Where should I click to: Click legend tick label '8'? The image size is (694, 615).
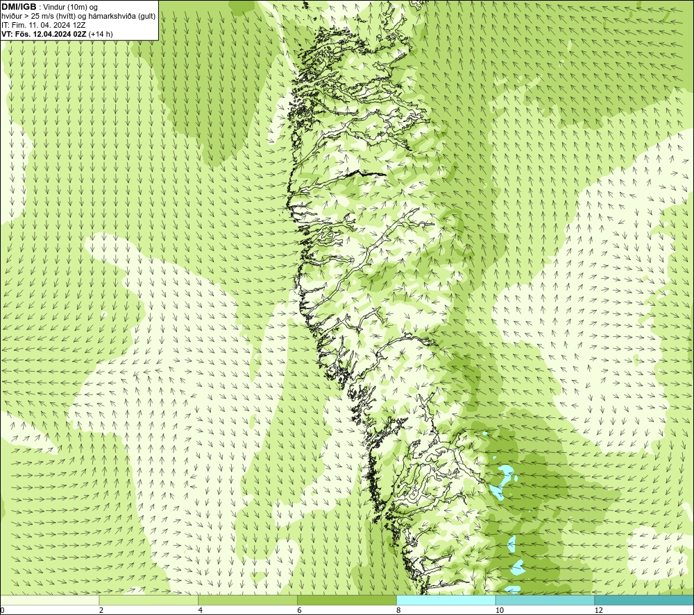click(399, 610)
